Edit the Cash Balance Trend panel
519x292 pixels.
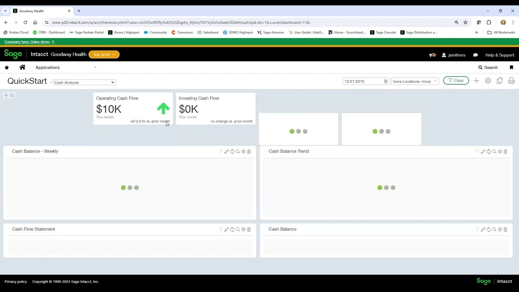click(x=483, y=151)
